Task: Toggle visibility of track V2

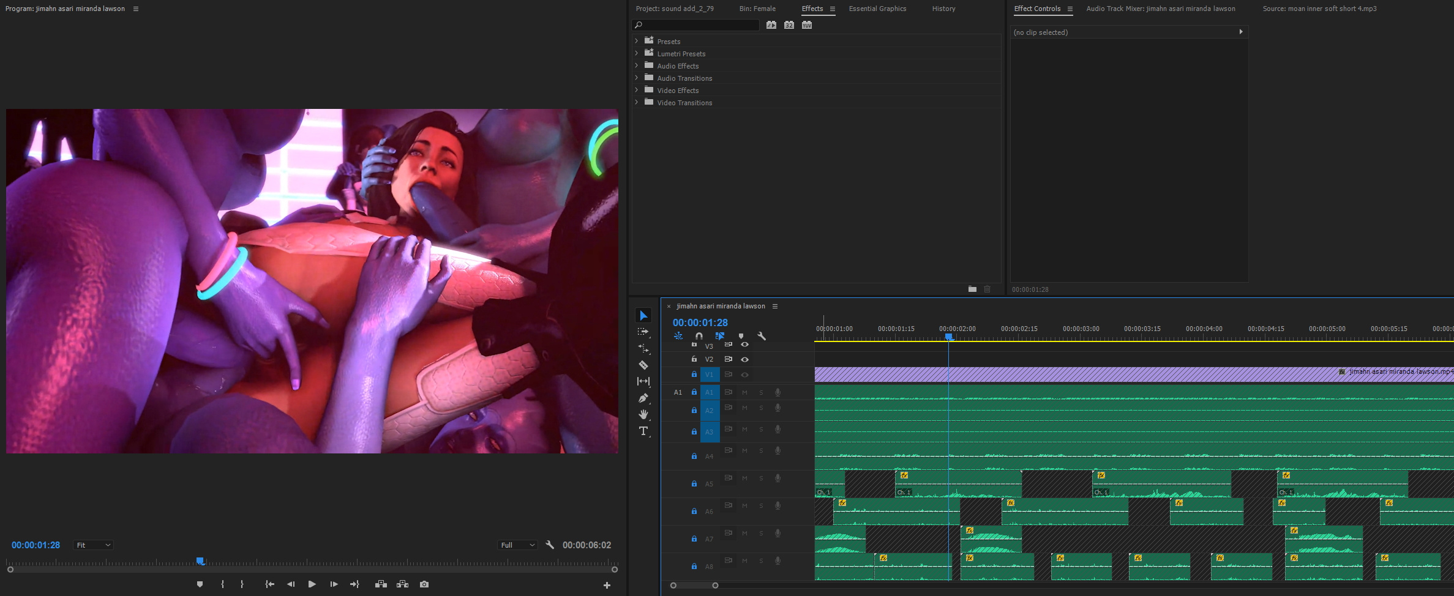Action: pyautogui.click(x=745, y=359)
